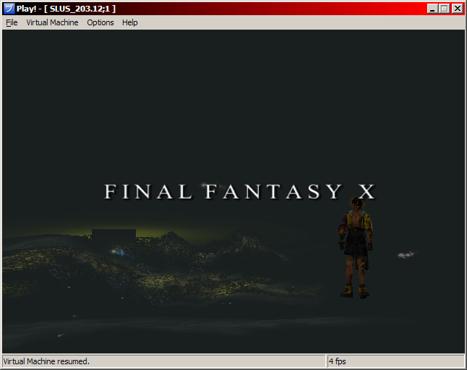Open the Help menu
This screenshot has height=370, width=467.
pyautogui.click(x=130, y=22)
